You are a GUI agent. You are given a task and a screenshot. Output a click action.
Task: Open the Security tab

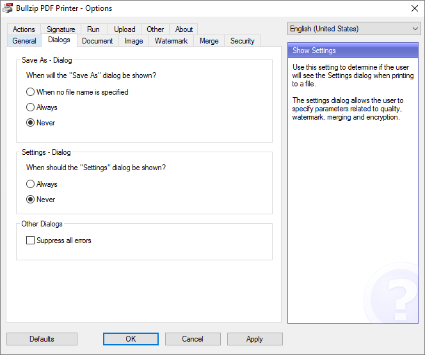(x=243, y=41)
